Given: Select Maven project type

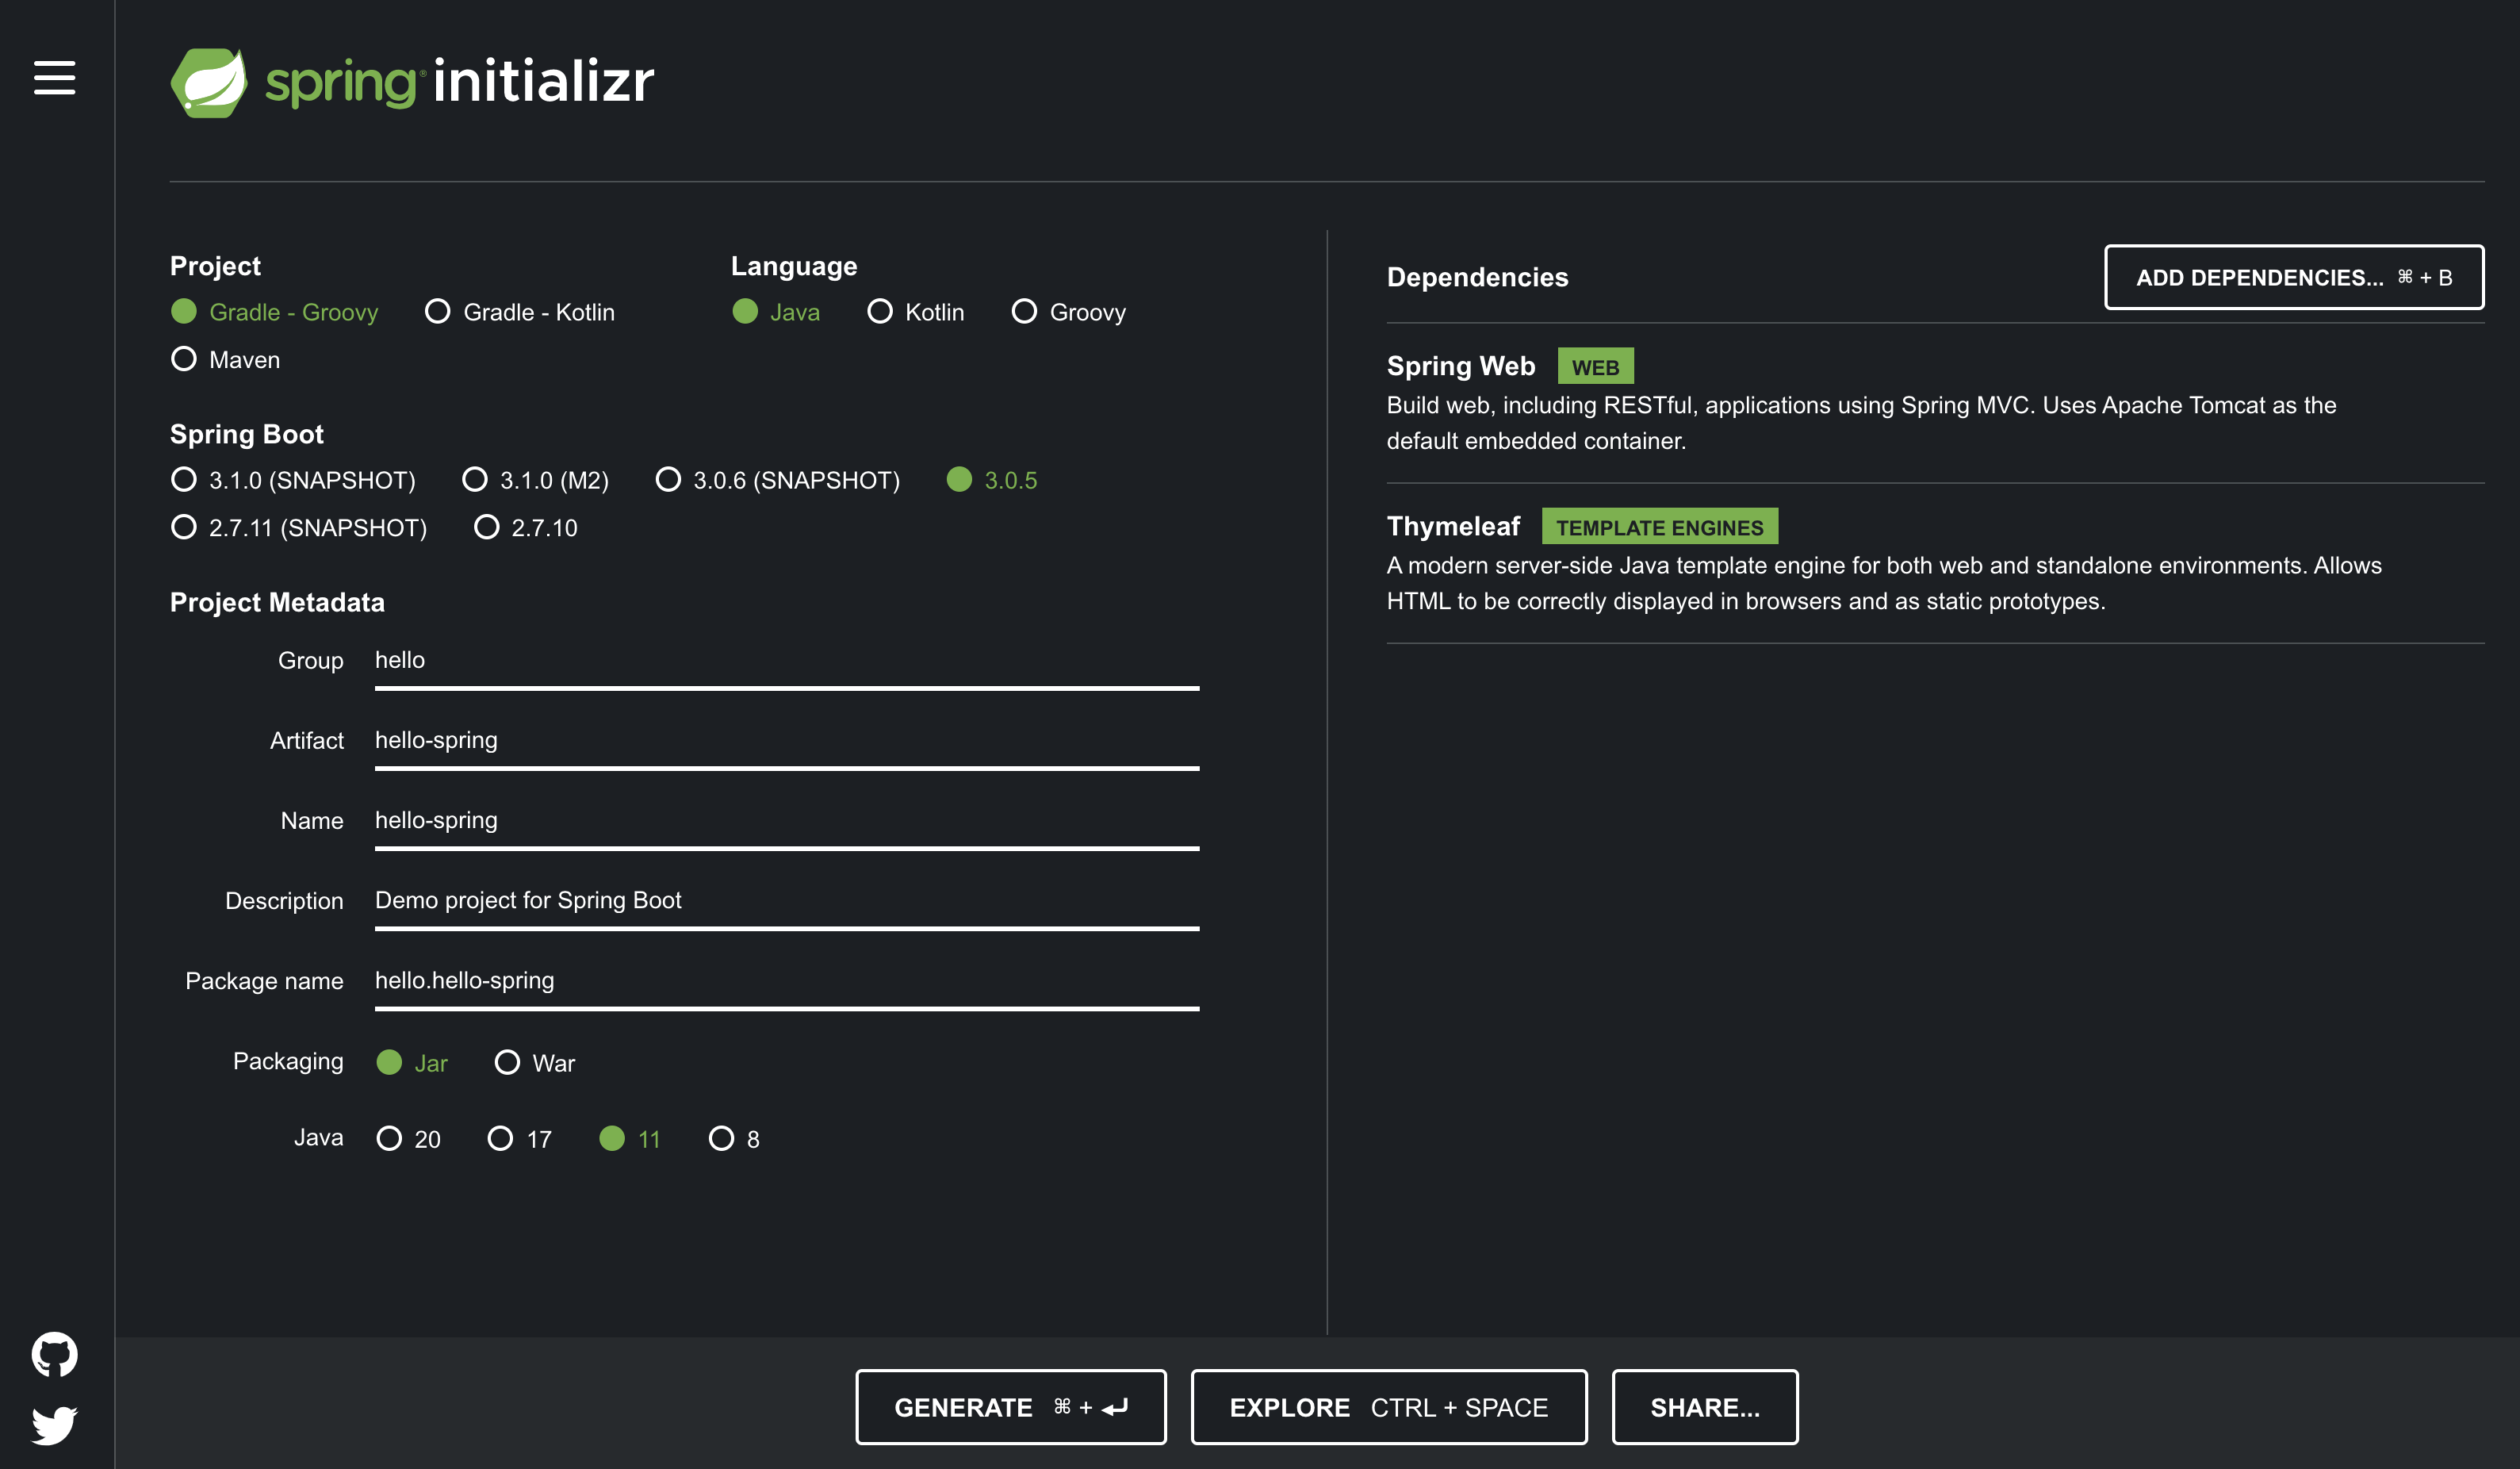Looking at the screenshot, I should pyautogui.click(x=184, y=359).
